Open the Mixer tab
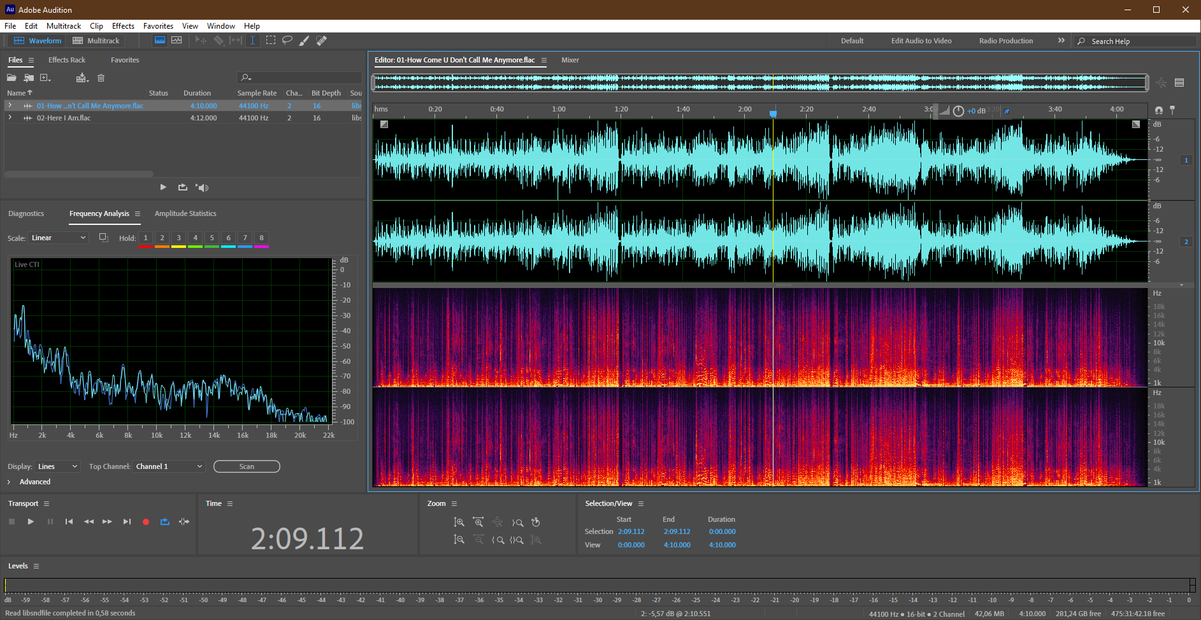This screenshot has height=620, width=1201. [570, 60]
